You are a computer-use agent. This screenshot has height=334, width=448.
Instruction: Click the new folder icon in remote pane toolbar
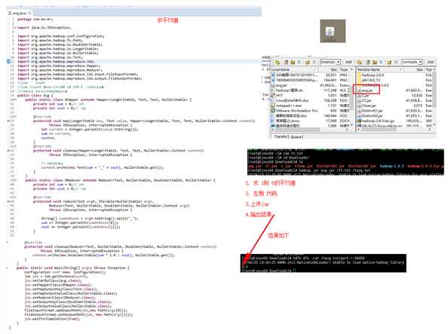pos(389,63)
